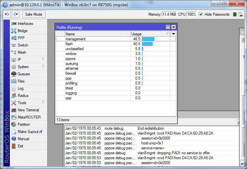The height and width of the screenshot is (169, 247).
Task: Select the winbox row in Profile
Action: [x=116, y=54]
